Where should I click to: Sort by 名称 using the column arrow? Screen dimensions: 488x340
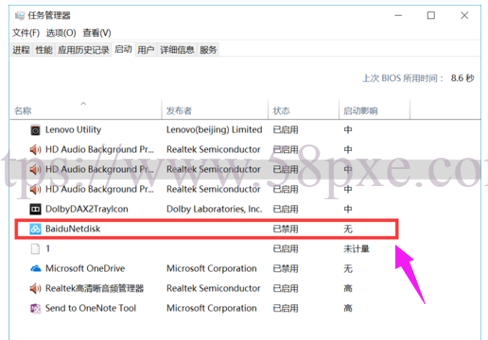tap(83, 103)
